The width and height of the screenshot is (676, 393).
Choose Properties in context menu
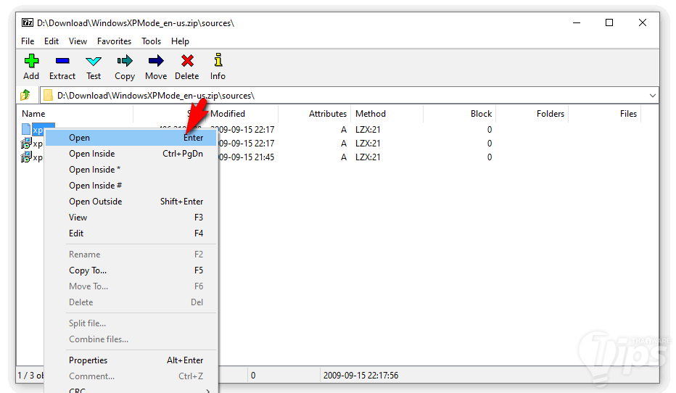131,360
